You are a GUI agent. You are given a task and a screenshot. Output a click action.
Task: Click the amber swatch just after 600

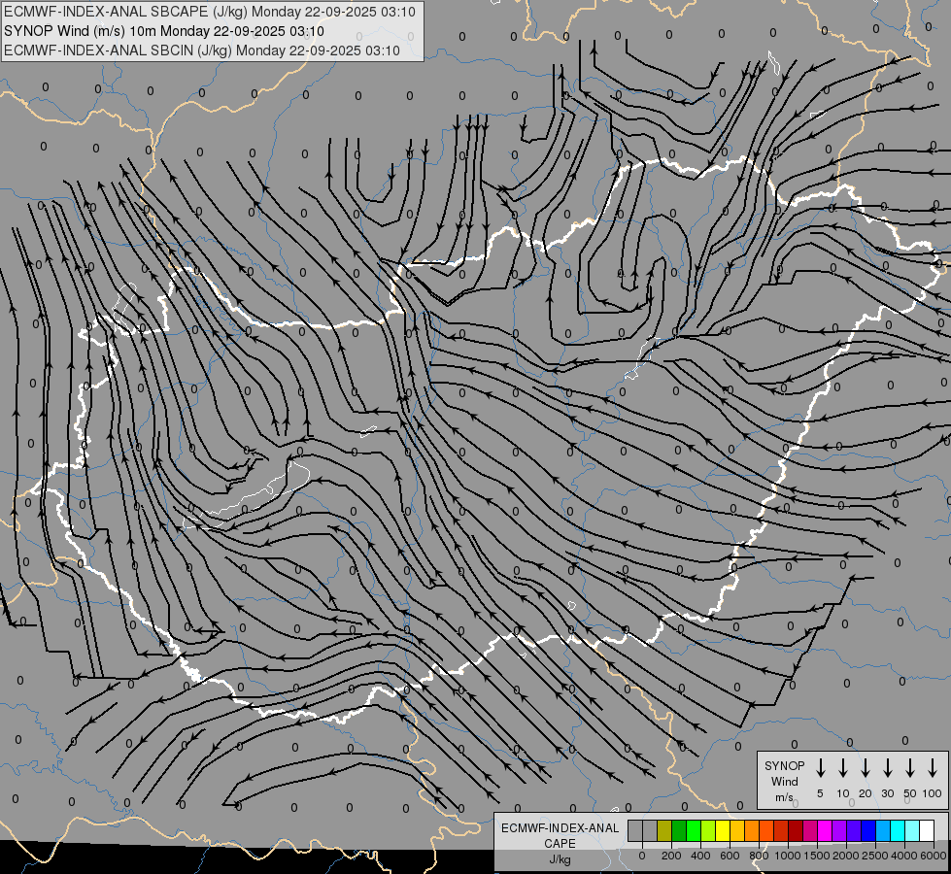pos(737,830)
